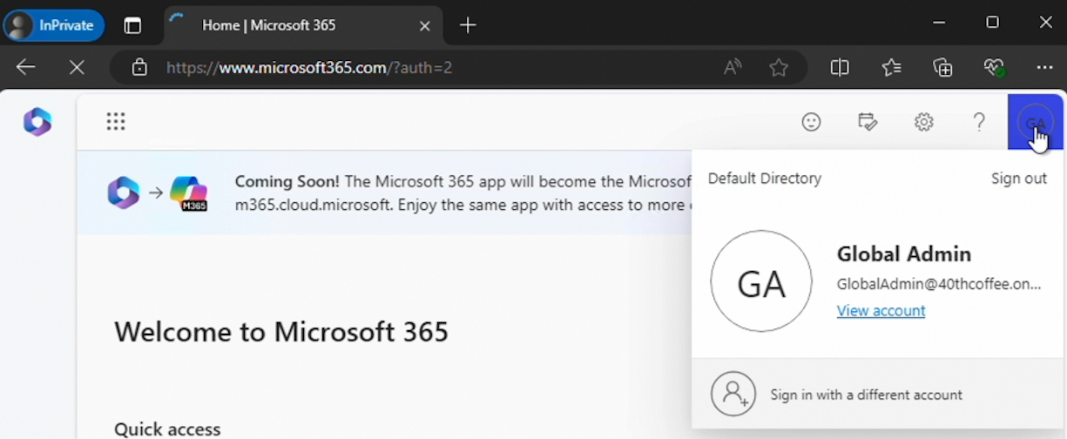Close the Home | Microsoft 365 tab
Viewport: 1067px width, 439px height.
425,26
